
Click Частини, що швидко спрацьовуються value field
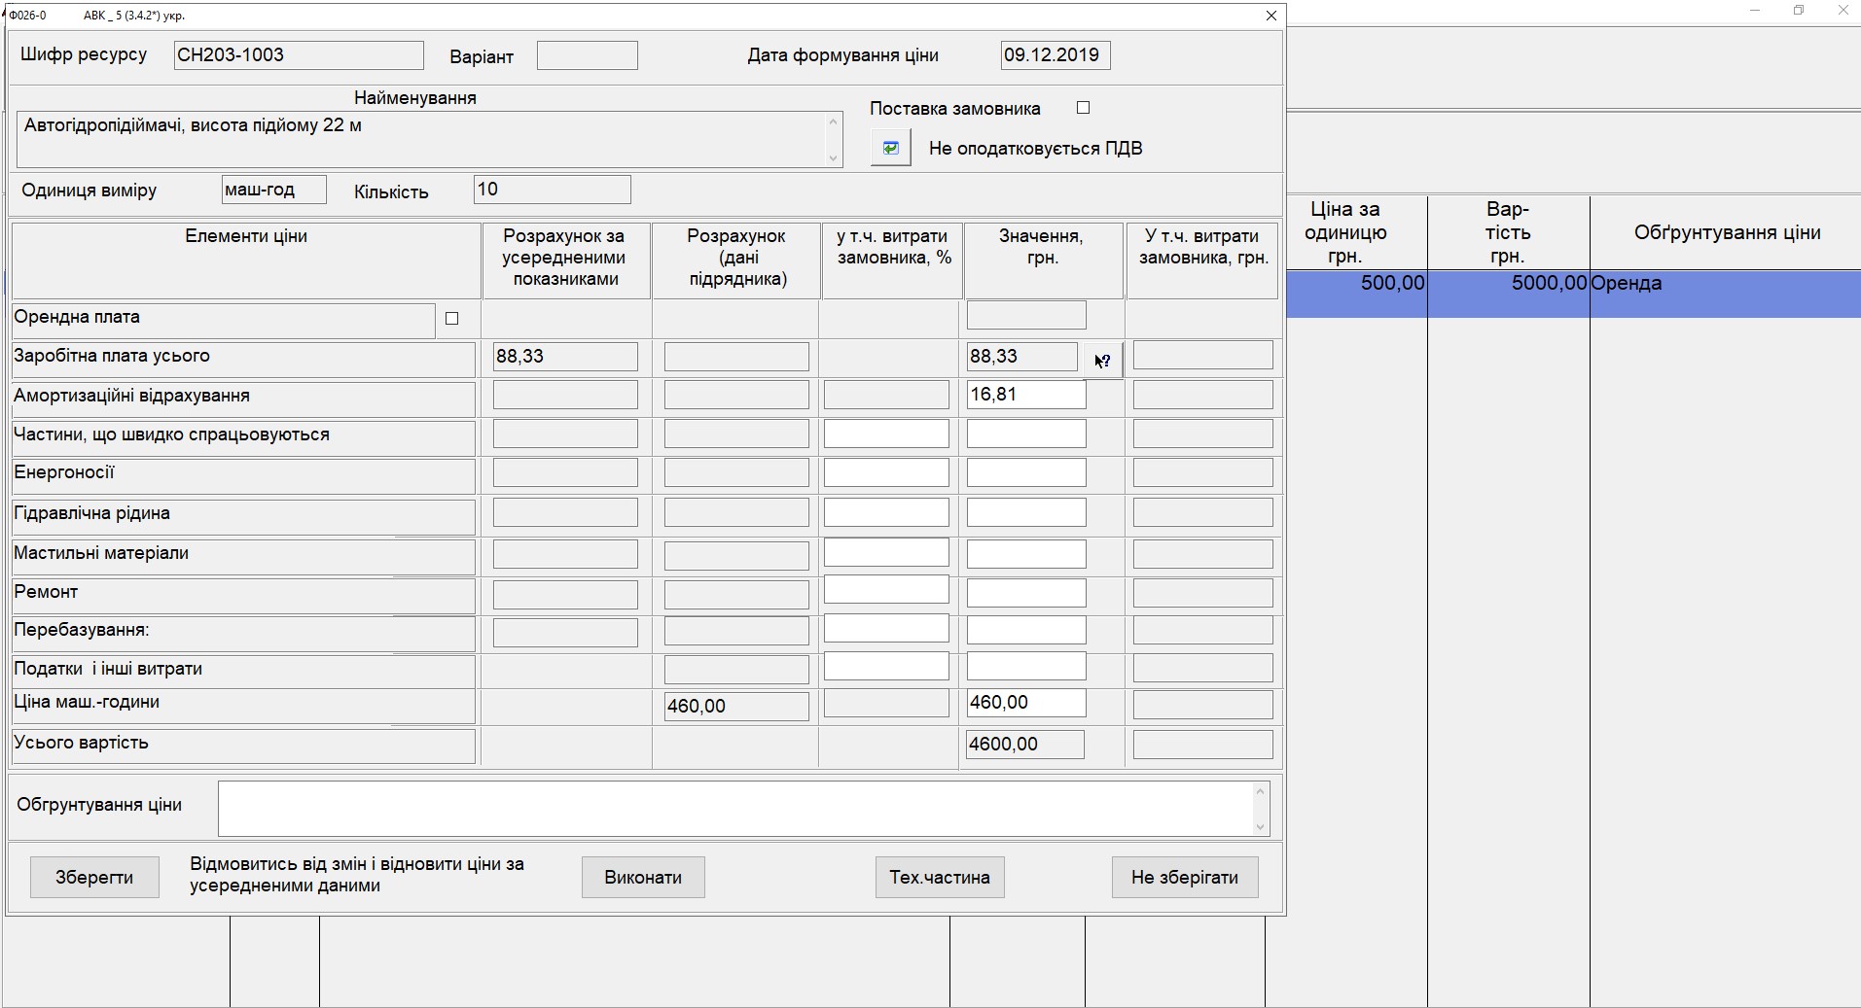click(1026, 434)
